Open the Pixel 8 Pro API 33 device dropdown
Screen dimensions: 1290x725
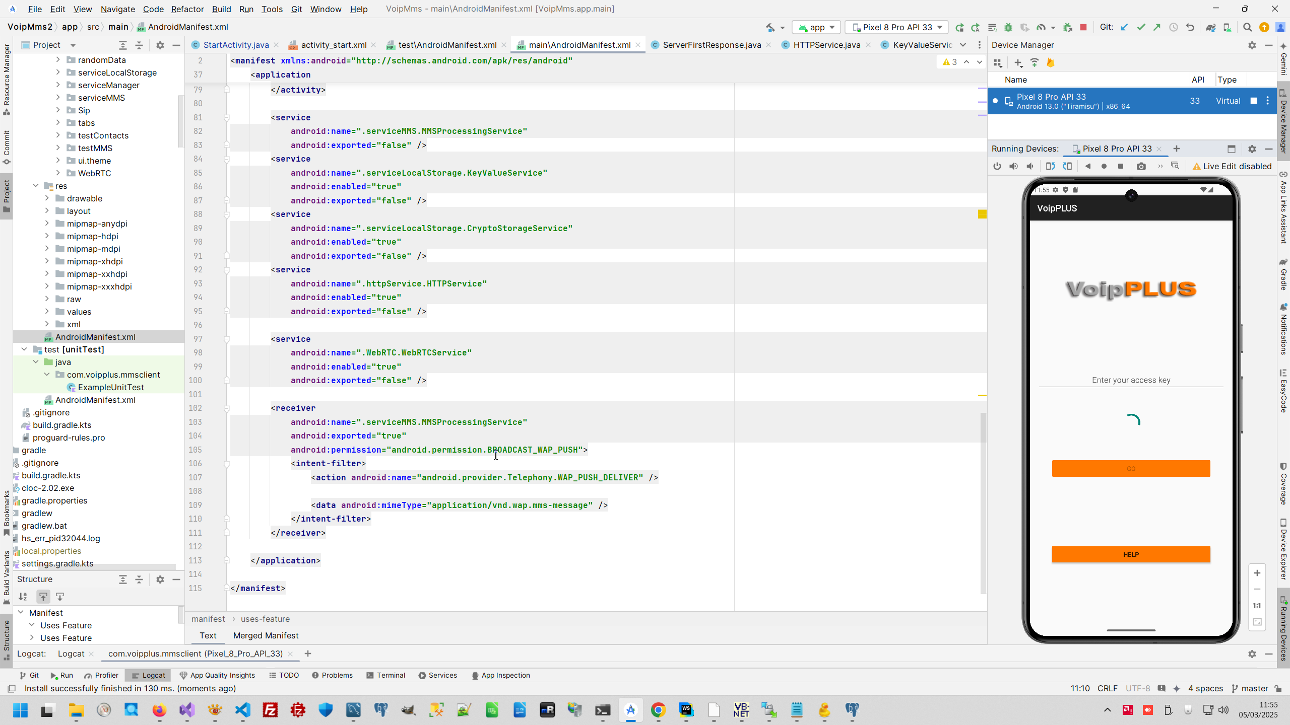[897, 27]
